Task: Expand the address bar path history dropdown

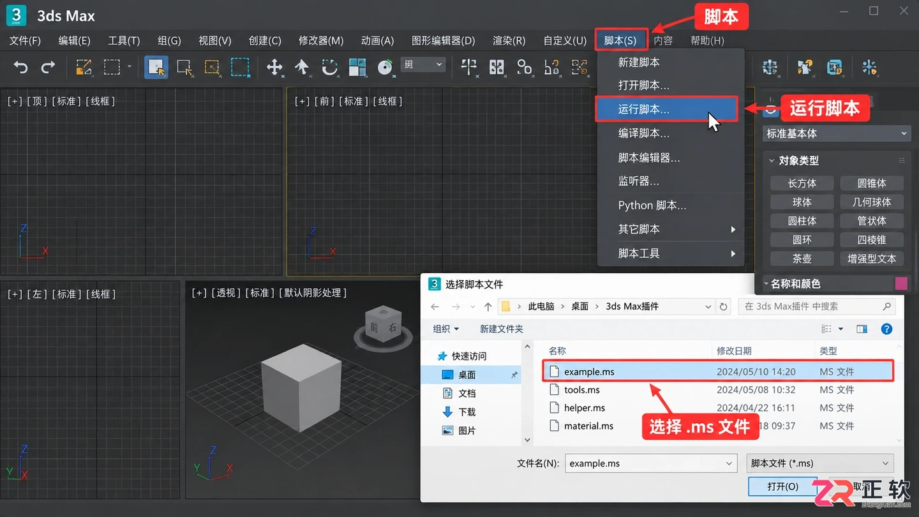Action: [x=708, y=306]
